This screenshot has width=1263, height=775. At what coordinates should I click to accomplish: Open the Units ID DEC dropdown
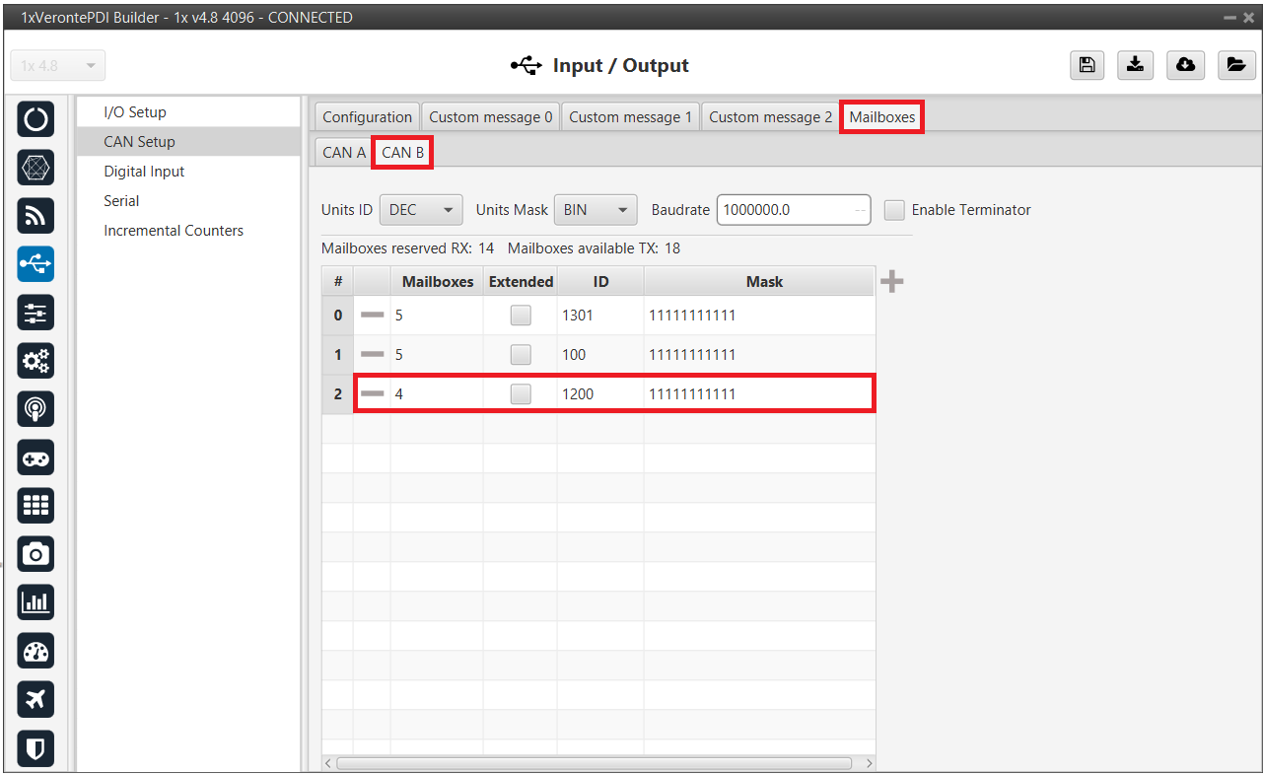point(421,210)
